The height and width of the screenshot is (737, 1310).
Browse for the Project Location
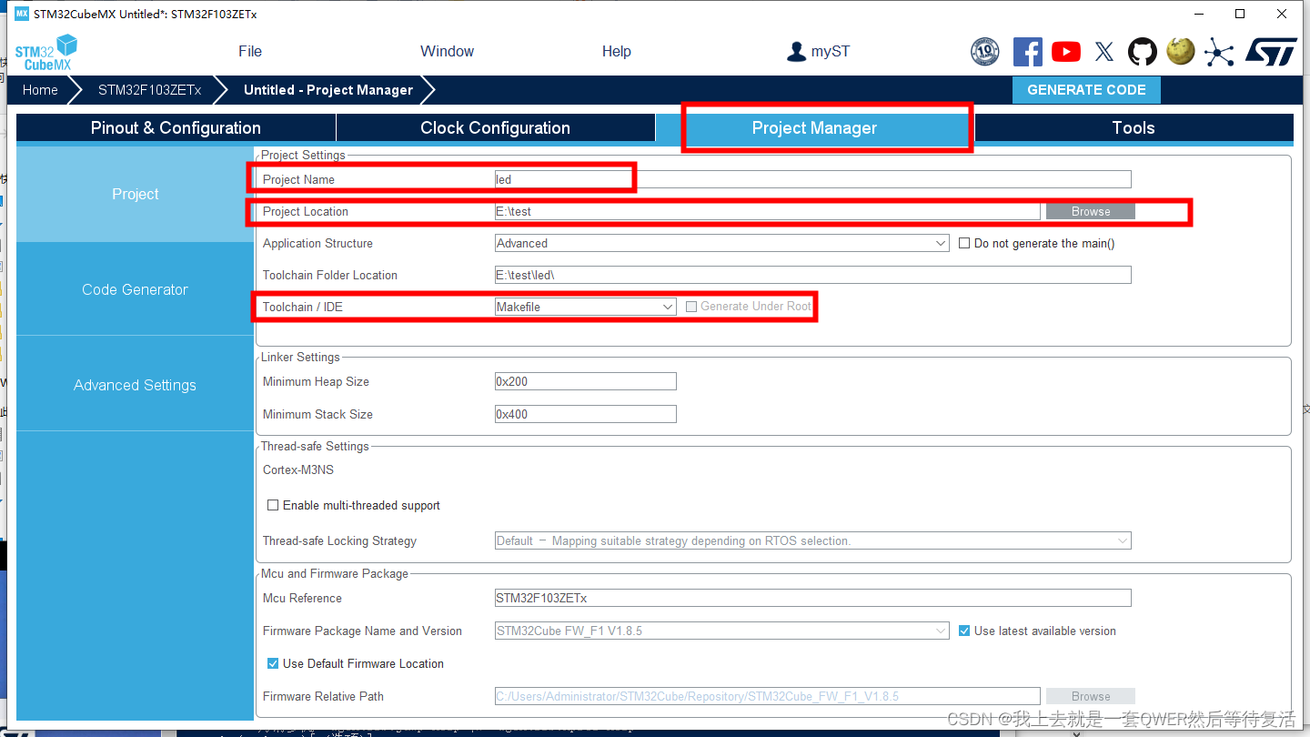1090,211
